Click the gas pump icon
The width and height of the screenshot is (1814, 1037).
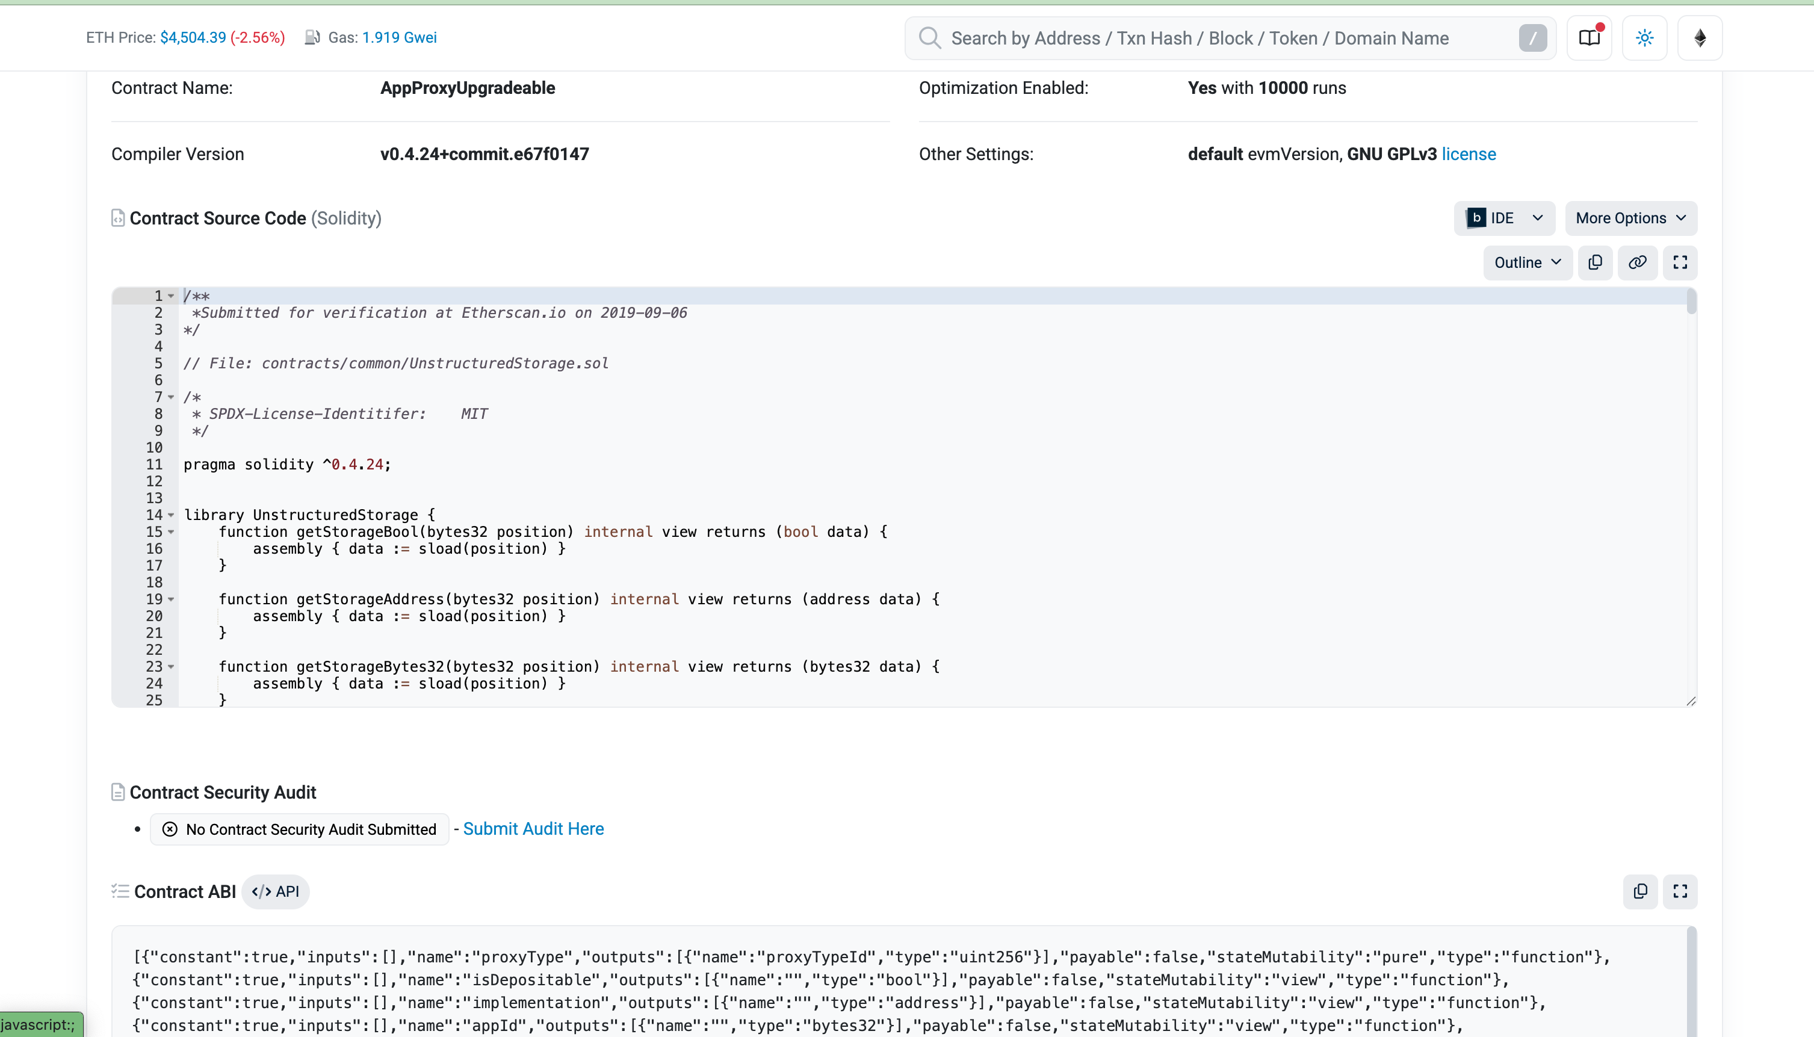coord(312,37)
